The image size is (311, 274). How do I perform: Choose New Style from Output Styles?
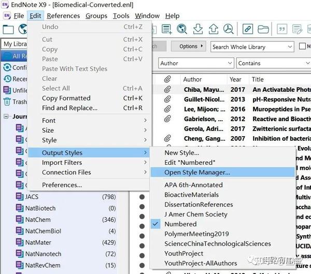point(222,153)
